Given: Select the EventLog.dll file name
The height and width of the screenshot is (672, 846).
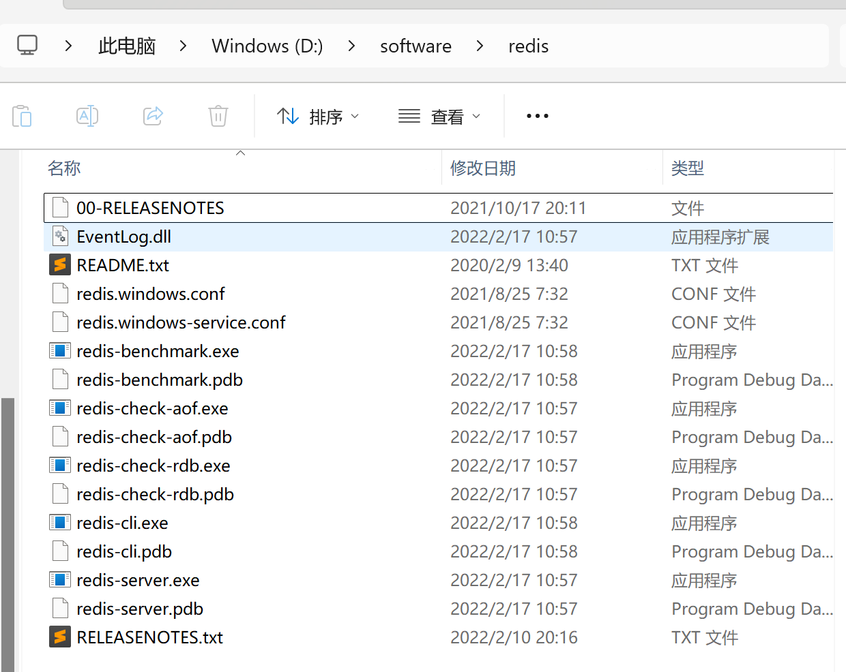Looking at the screenshot, I should [x=124, y=236].
